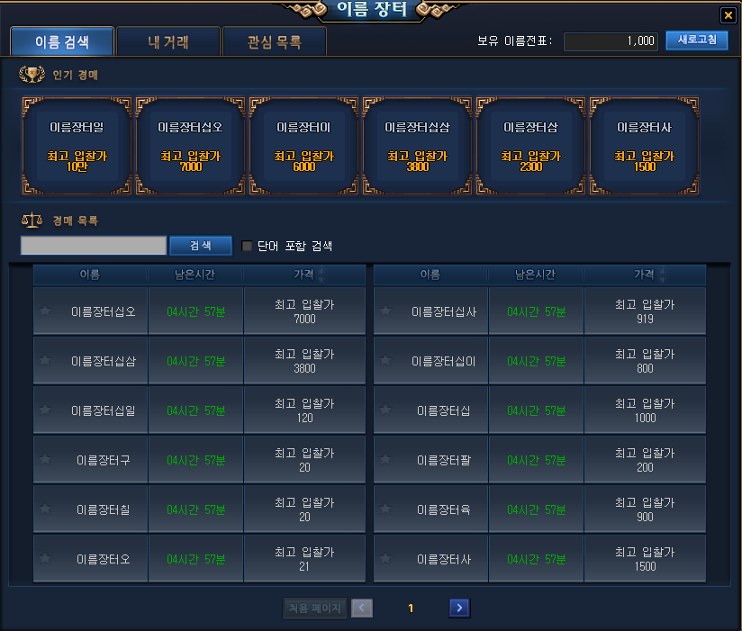Click the left 남은시간 column header
This screenshot has width=742, height=631.
tap(195, 275)
